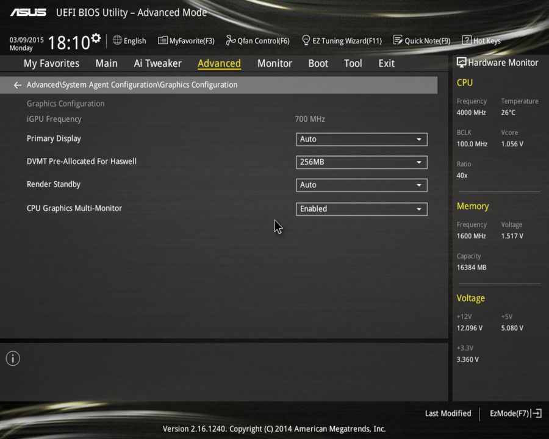Switch to the Boot tab
The width and height of the screenshot is (549, 439).
click(318, 63)
